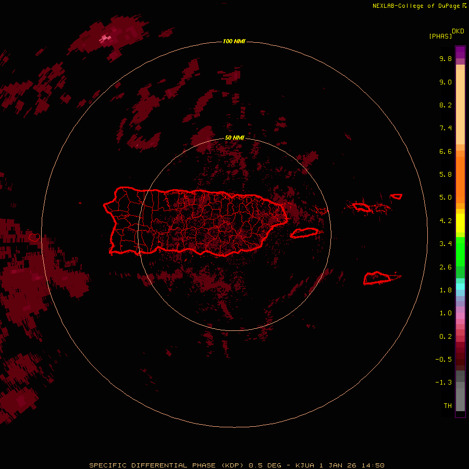This screenshot has width=469, height=469.
Task: Click the Vieques island outline east of Puerto Rico
Action: point(304,233)
